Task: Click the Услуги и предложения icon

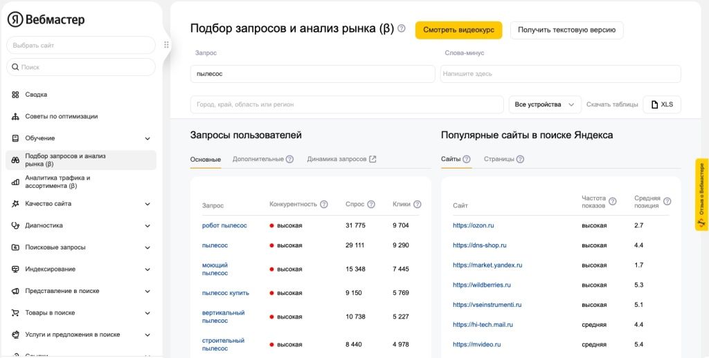Action: (x=15, y=335)
